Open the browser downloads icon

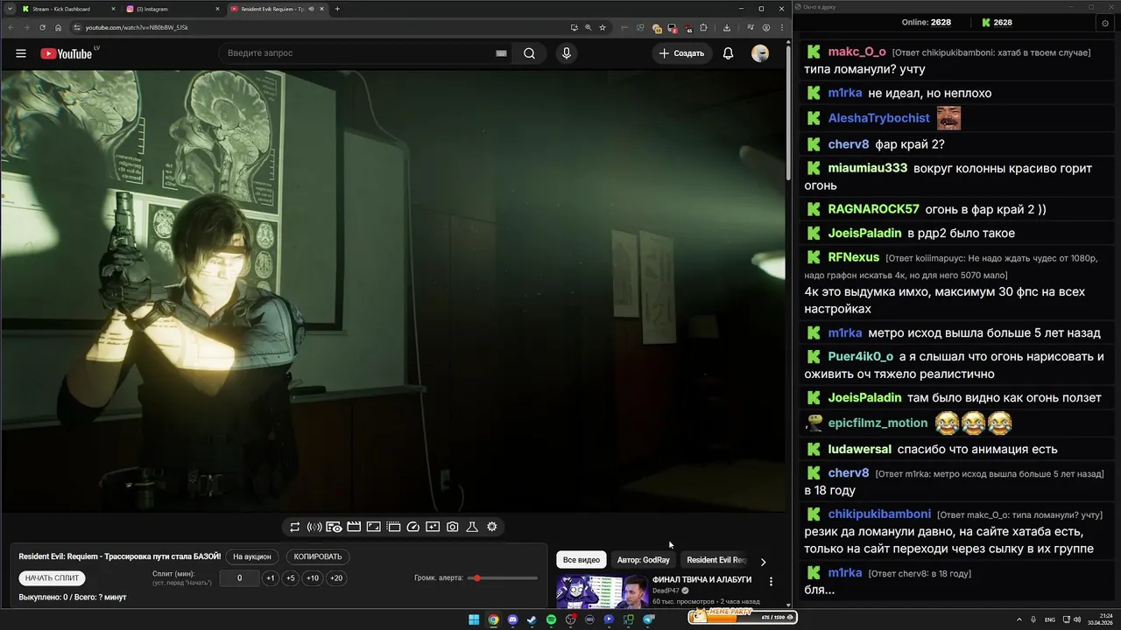[727, 27]
